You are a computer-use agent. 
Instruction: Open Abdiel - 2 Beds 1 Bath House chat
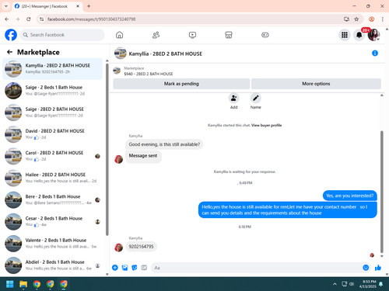(52, 265)
